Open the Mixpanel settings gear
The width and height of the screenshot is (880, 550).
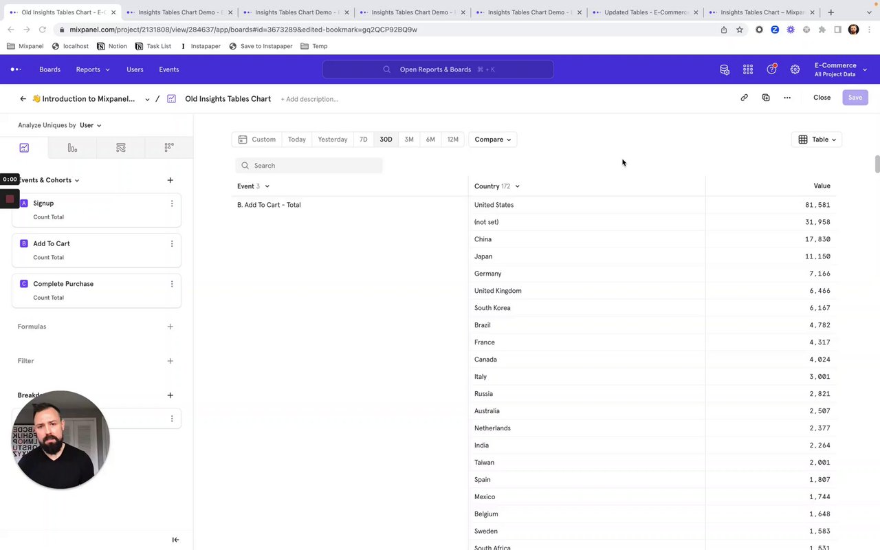[x=795, y=69]
